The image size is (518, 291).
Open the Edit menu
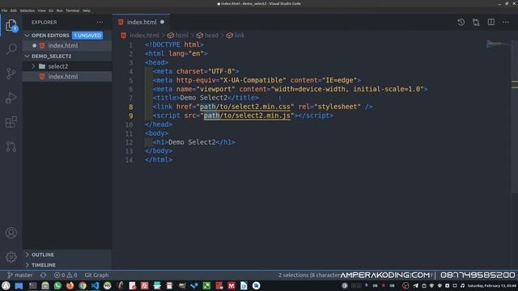point(13,11)
